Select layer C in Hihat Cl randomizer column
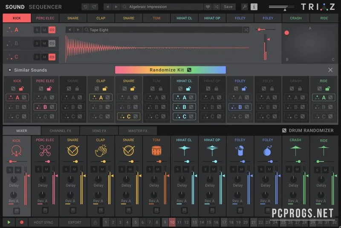Image resolution: width=341 pixels, height=228 pixels. coord(184,116)
